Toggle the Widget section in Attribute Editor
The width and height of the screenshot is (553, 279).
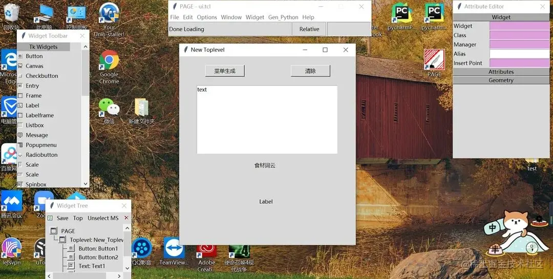point(501,17)
